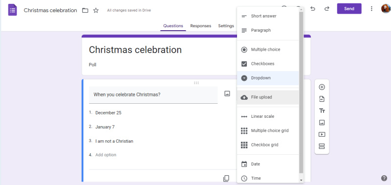The height and width of the screenshot is (185, 391).
Task: Click the Send button
Action: [349, 9]
